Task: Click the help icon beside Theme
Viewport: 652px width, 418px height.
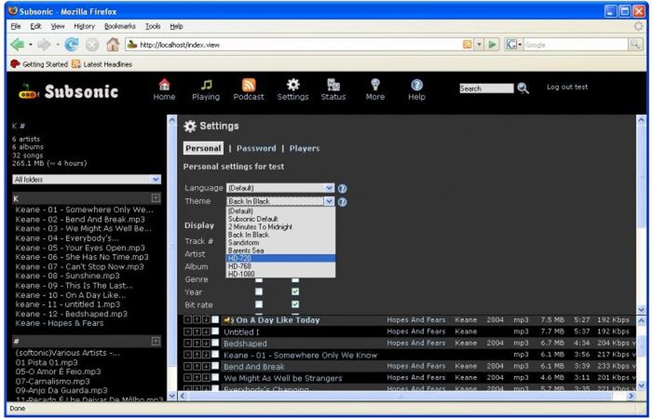Action: [x=342, y=202]
